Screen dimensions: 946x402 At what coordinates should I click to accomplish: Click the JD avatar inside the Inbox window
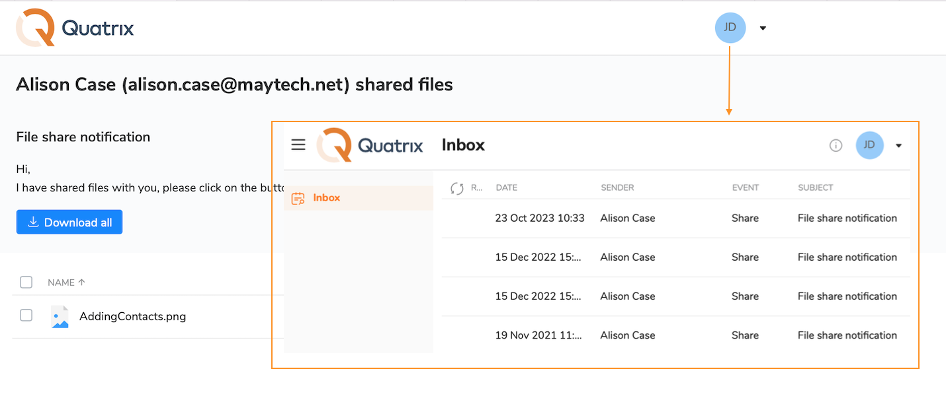pyautogui.click(x=869, y=145)
